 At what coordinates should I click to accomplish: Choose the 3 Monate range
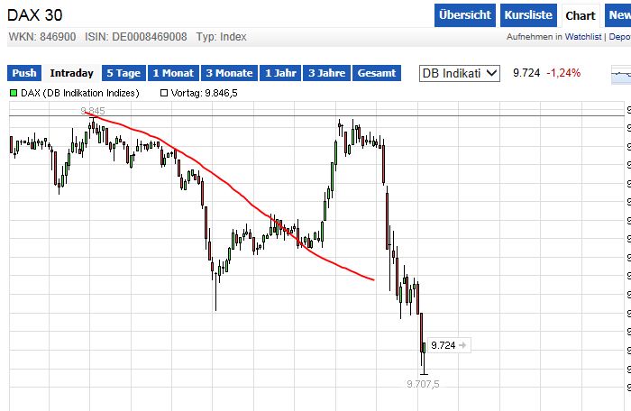229,73
